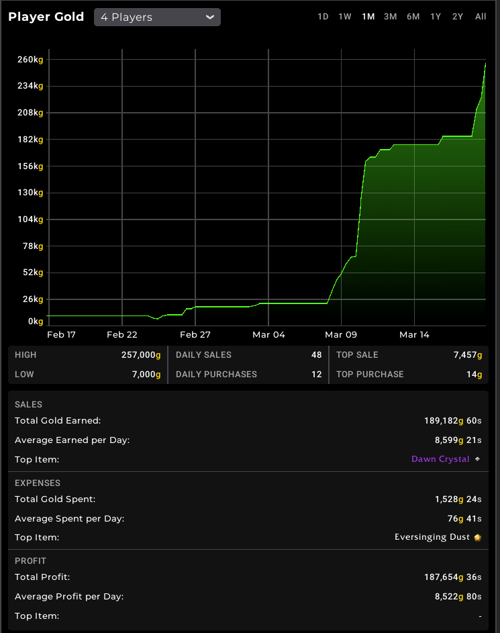Select the 3M time range

(390, 17)
